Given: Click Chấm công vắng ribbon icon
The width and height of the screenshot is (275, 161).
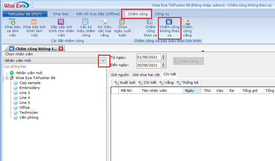Looking at the screenshot, I should [187, 22].
